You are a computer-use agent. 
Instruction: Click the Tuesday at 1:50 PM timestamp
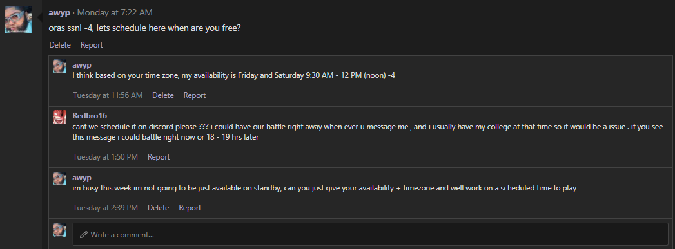(106, 157)
